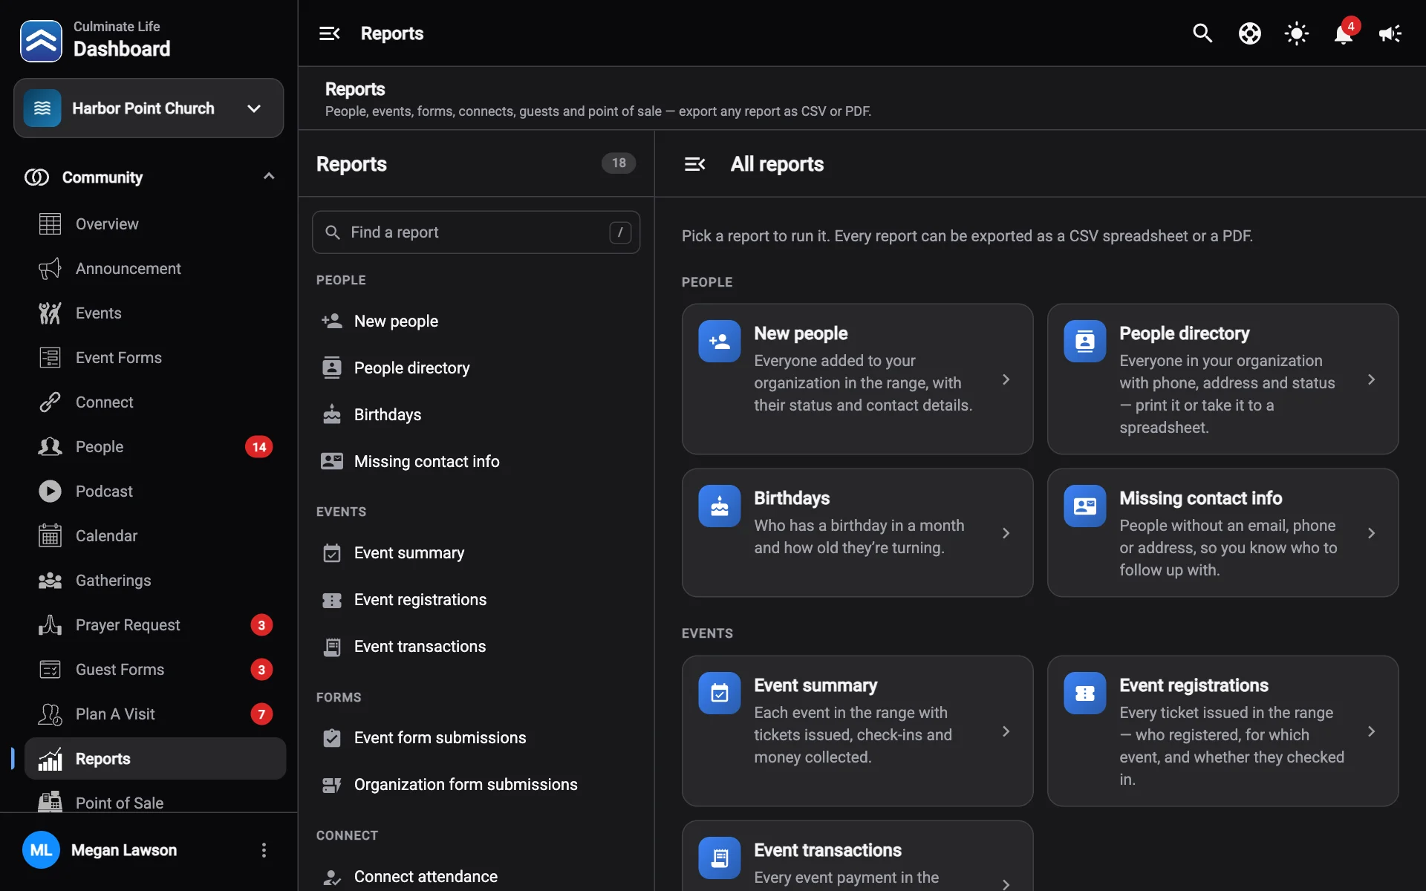Open the Harbor Point Church organization dropdown

(x=149, y=108)
